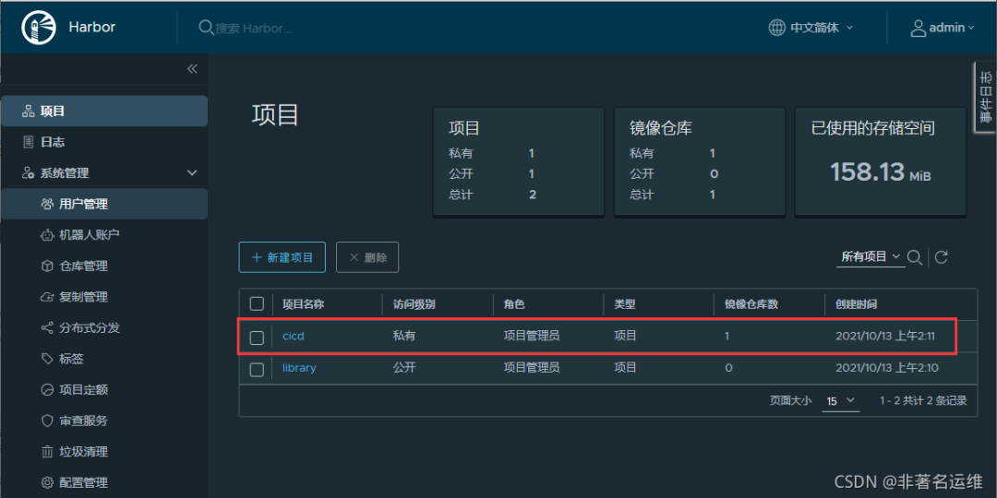Click the 已使用的存储空间 card title
The height and width of the screenshot is (498, 997).
(x=873, y=128)
